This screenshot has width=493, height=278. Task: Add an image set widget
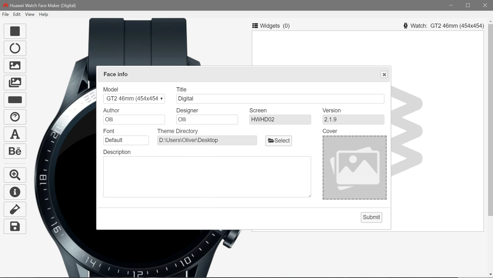tap(15, 83)
